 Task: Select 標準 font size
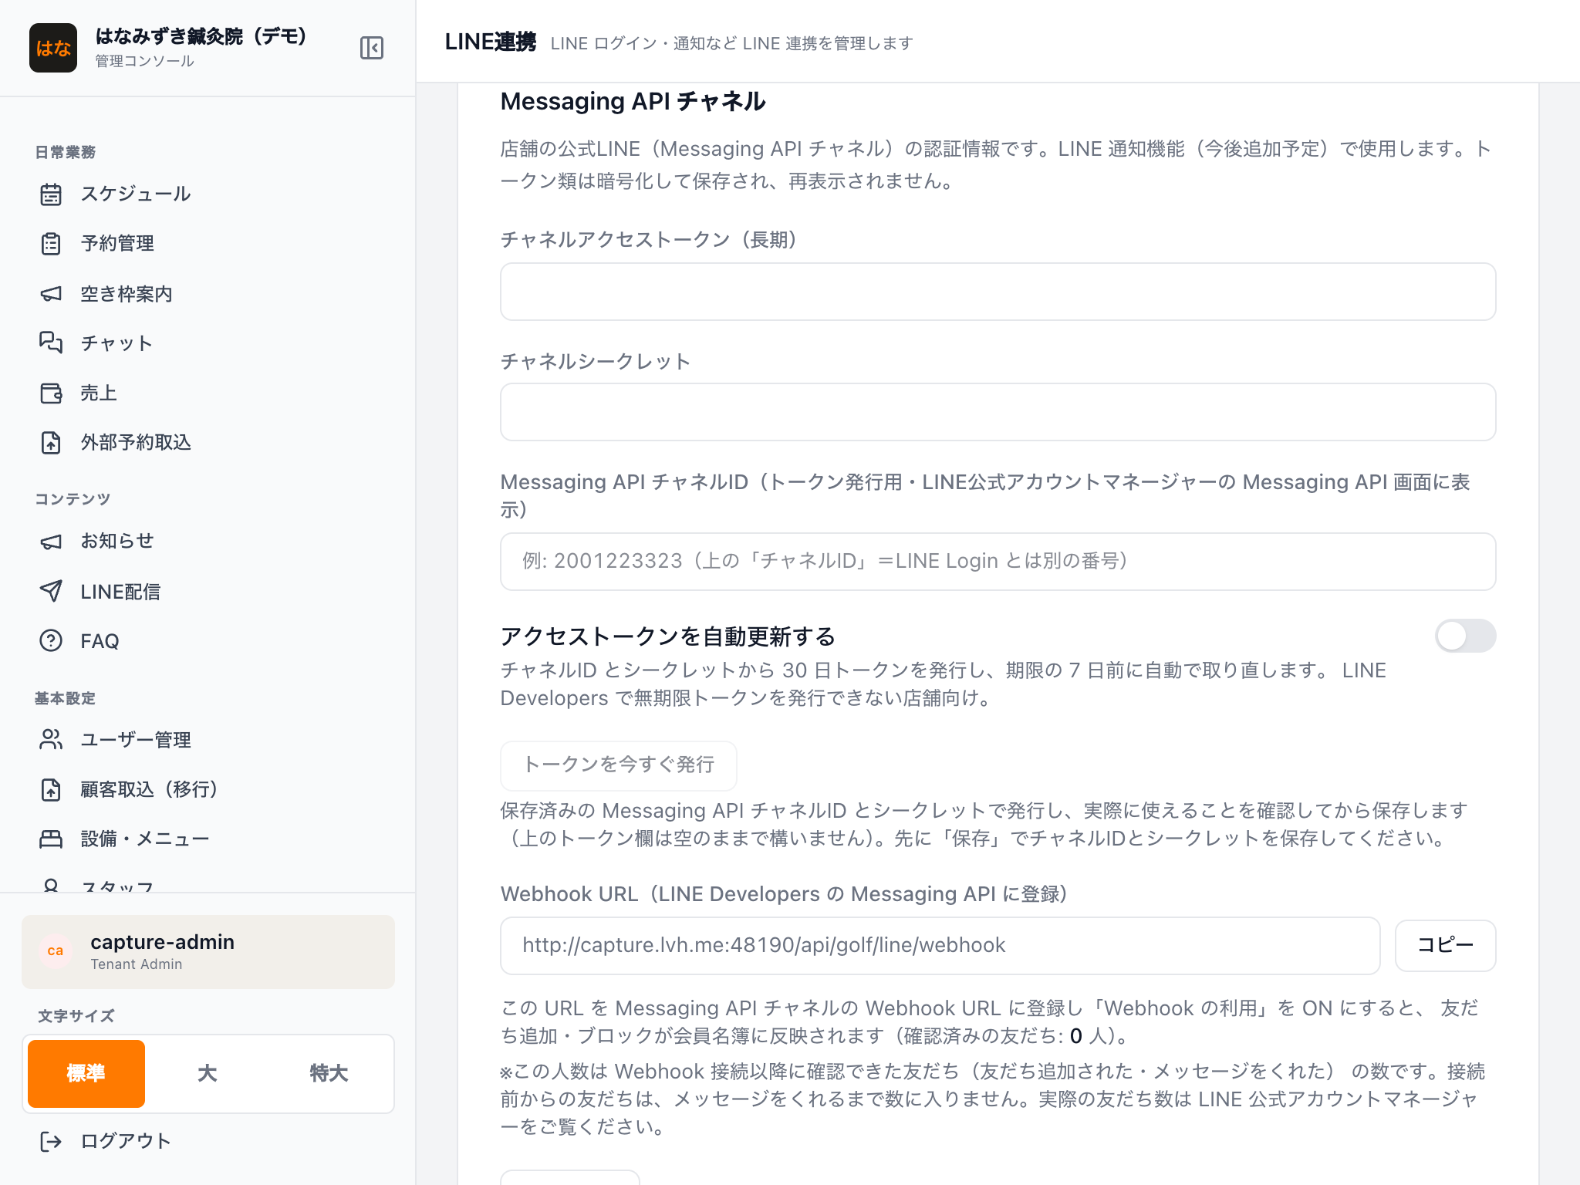(x=86, y=1073)
